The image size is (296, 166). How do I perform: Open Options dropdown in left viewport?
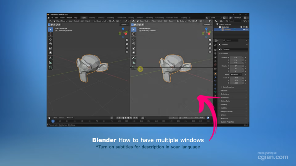pyautogui.click(x=124, y=25)
